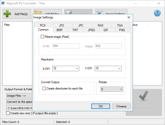Switch to the BMP tab

click(x=60, y=30)
